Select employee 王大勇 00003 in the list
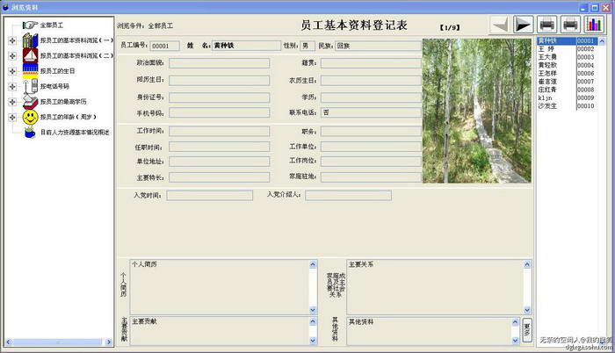 (x=567, y=57)
